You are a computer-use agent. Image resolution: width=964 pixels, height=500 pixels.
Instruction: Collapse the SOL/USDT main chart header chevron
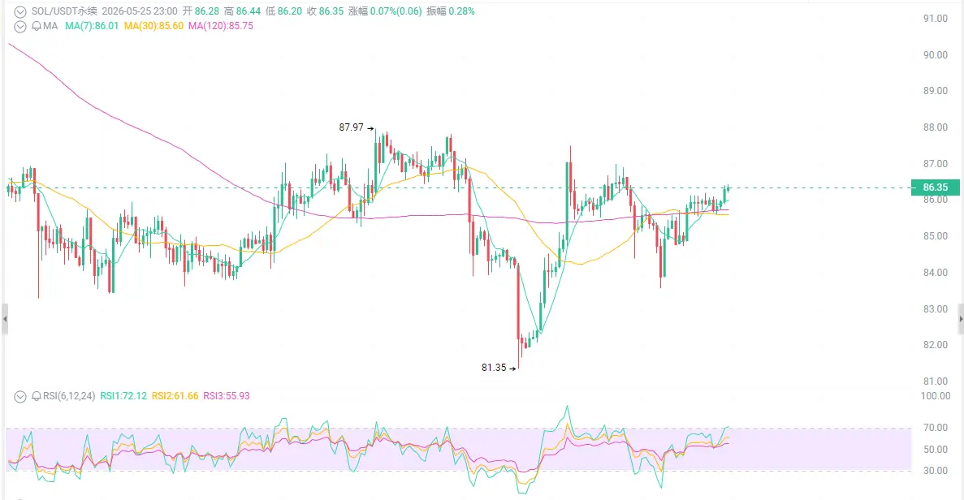pyautogui.click(x=20, y=11)
